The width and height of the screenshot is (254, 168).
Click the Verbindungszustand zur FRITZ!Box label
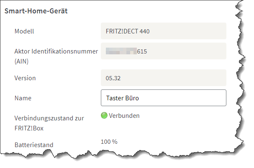[49, 123]
